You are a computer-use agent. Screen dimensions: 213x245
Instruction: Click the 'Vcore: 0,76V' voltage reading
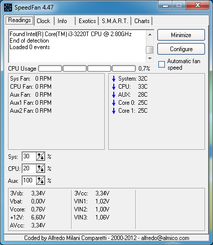point(28,209)
